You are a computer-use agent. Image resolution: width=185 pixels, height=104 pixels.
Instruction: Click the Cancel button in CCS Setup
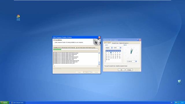tap(96, 72)
